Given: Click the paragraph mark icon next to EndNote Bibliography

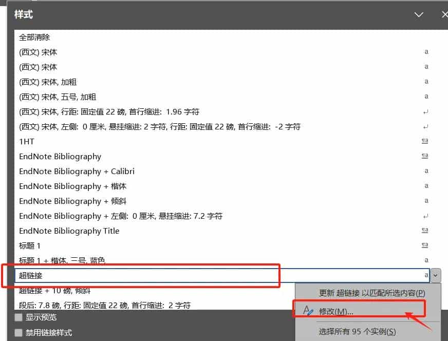Looking at the screenshot, I should (x=425, y=156).
